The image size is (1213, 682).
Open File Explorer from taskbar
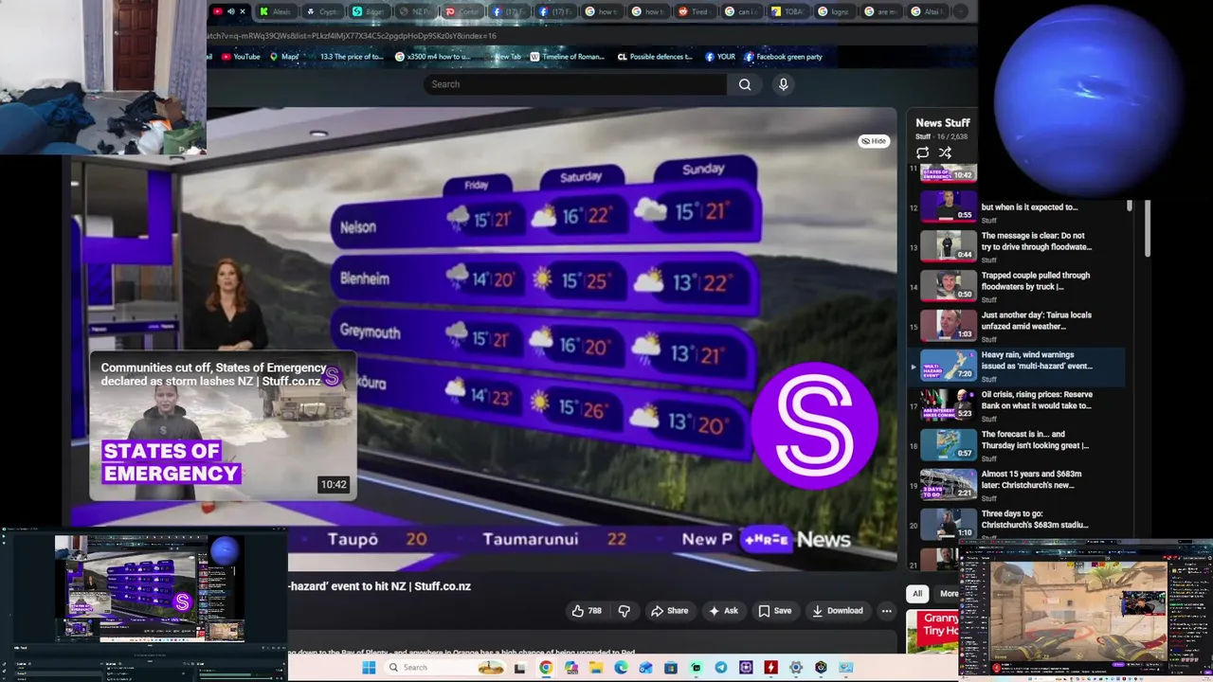pyautogui.click(x=596, y=668)
